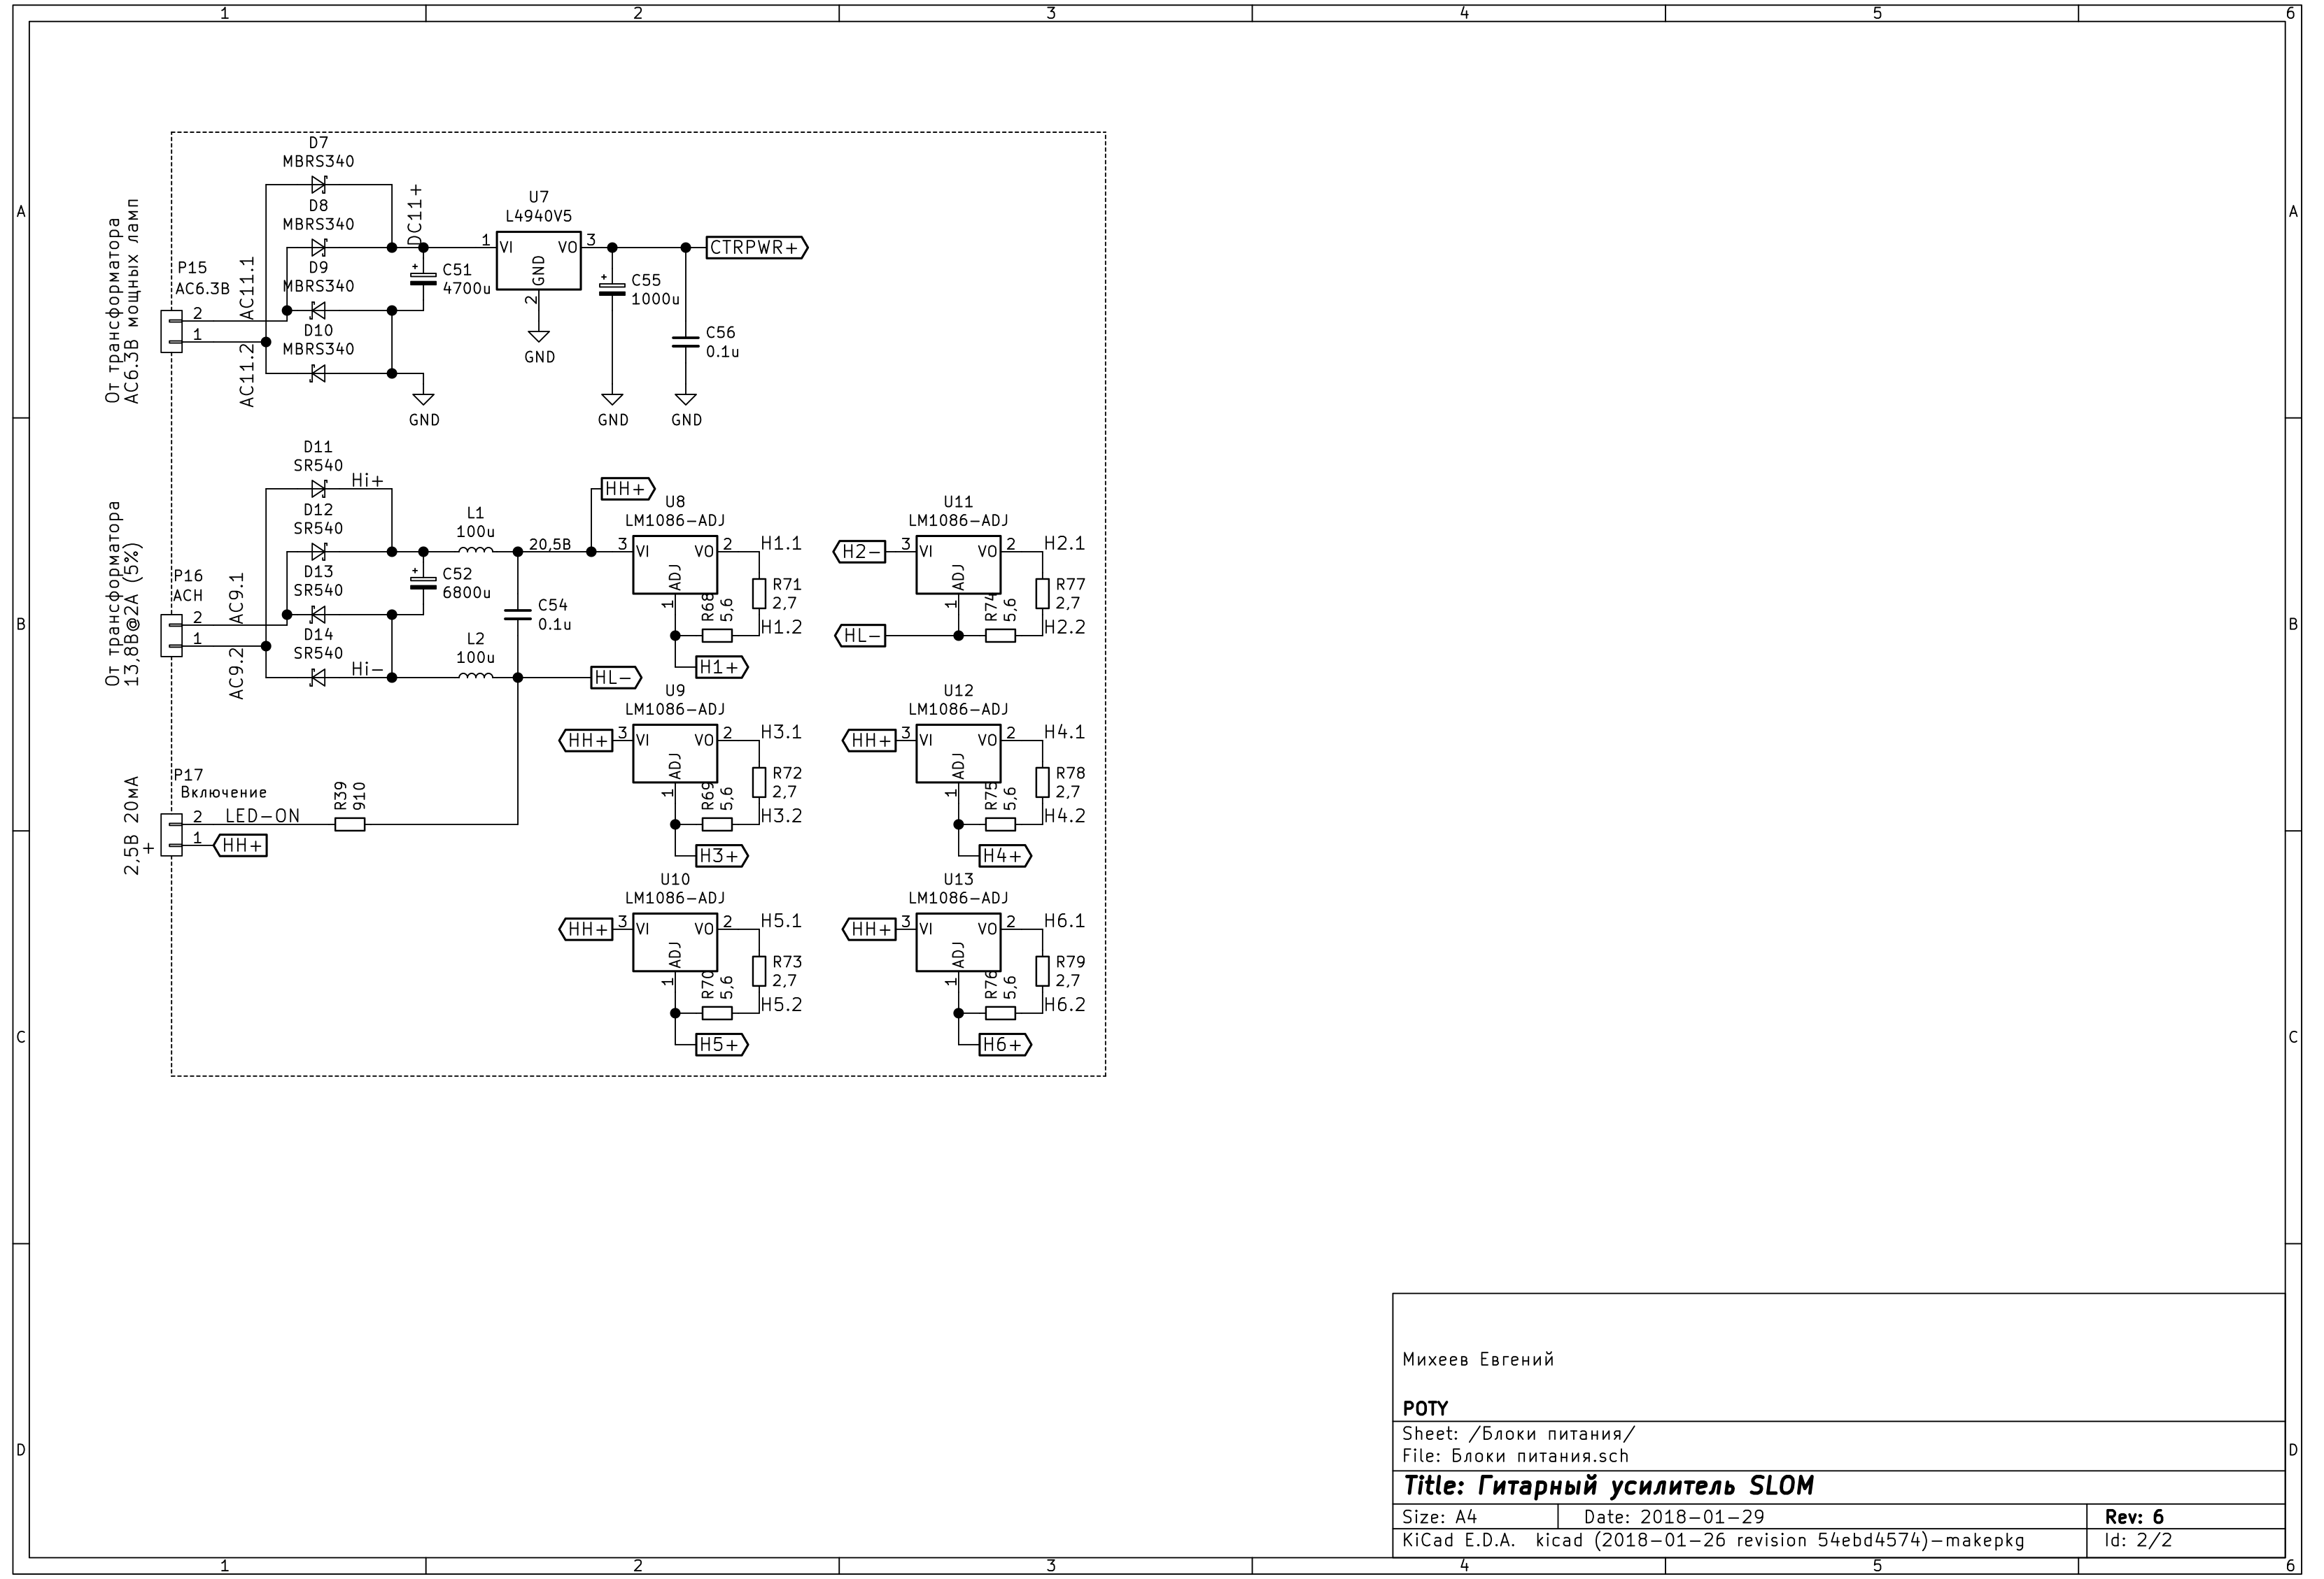The image size is (2324, 1579).
Task: Click the C51 4700u capacitor symbol
Action: coord(423,279)
